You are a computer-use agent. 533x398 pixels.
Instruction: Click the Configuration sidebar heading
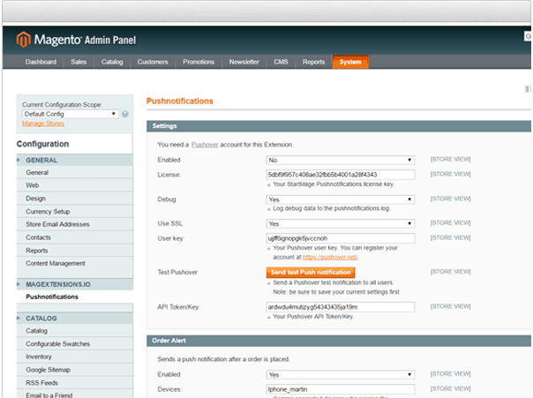(43, 144)
